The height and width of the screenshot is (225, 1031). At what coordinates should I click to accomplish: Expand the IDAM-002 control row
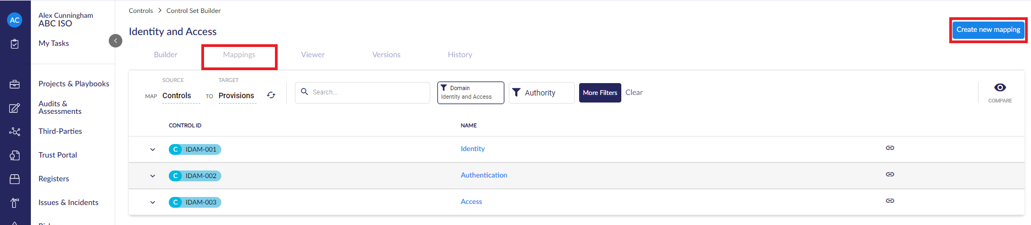[153, 176]
